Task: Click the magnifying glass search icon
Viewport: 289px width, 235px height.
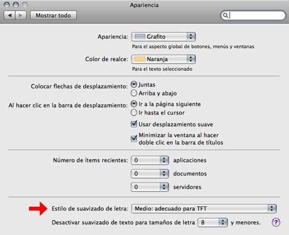Action: (x=225, y=16)
